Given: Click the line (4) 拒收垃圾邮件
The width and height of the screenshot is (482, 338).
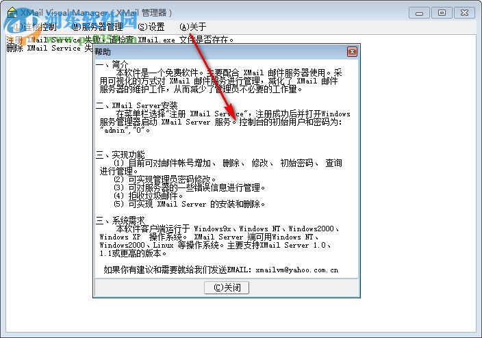Looking at the screenshot, I should (149, 196).
